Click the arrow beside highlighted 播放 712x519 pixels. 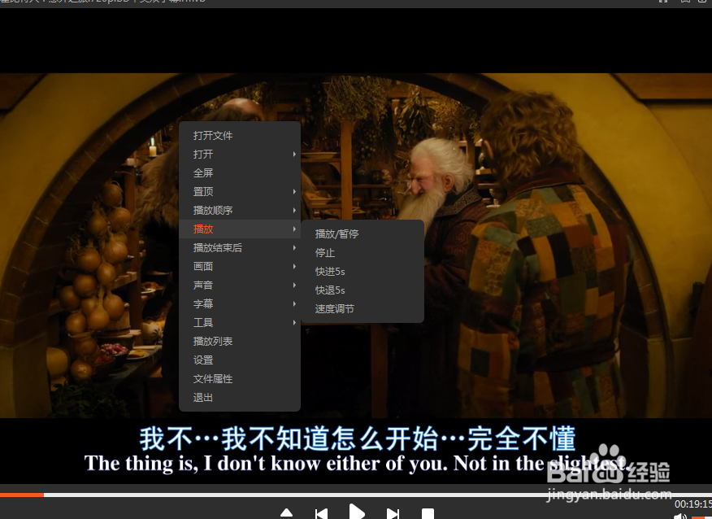pos(294,229)
